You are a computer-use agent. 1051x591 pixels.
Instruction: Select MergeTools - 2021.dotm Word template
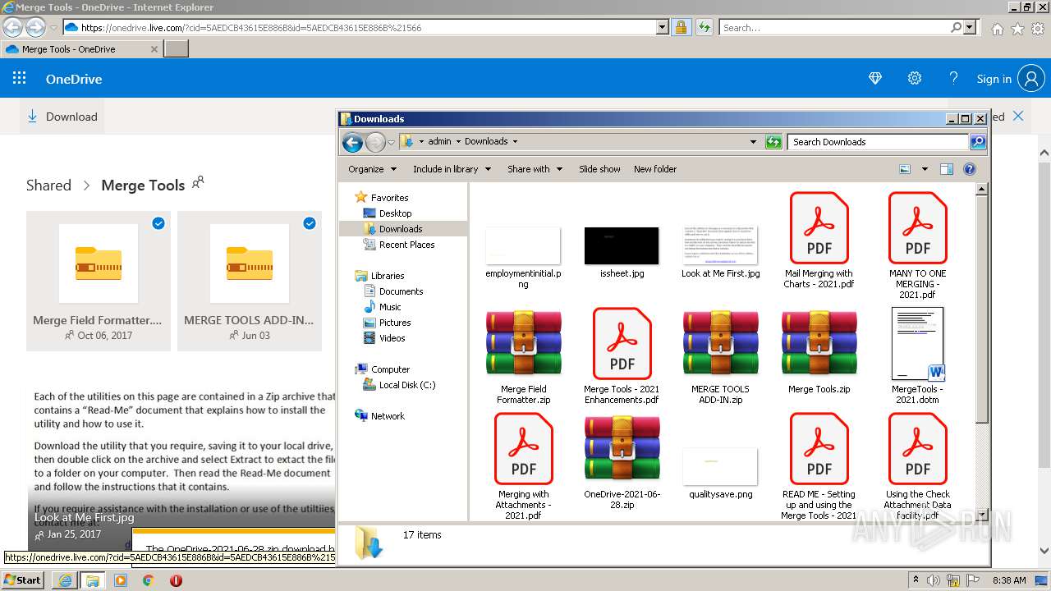click(x=918, y=343)
